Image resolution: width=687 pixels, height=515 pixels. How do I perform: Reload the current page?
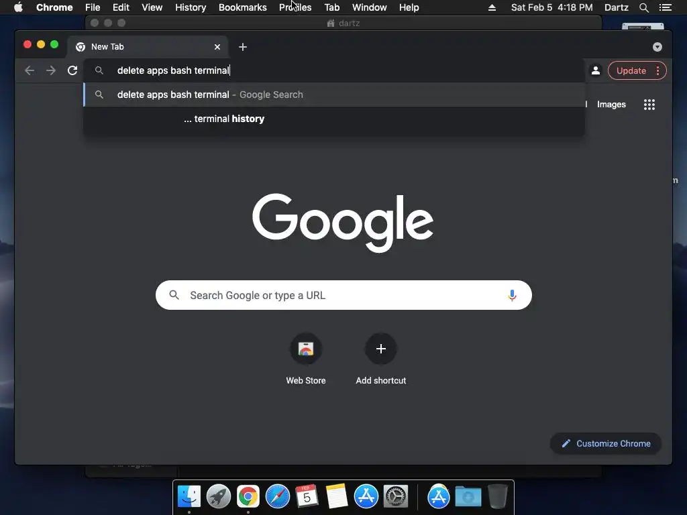tap(72, 70)
